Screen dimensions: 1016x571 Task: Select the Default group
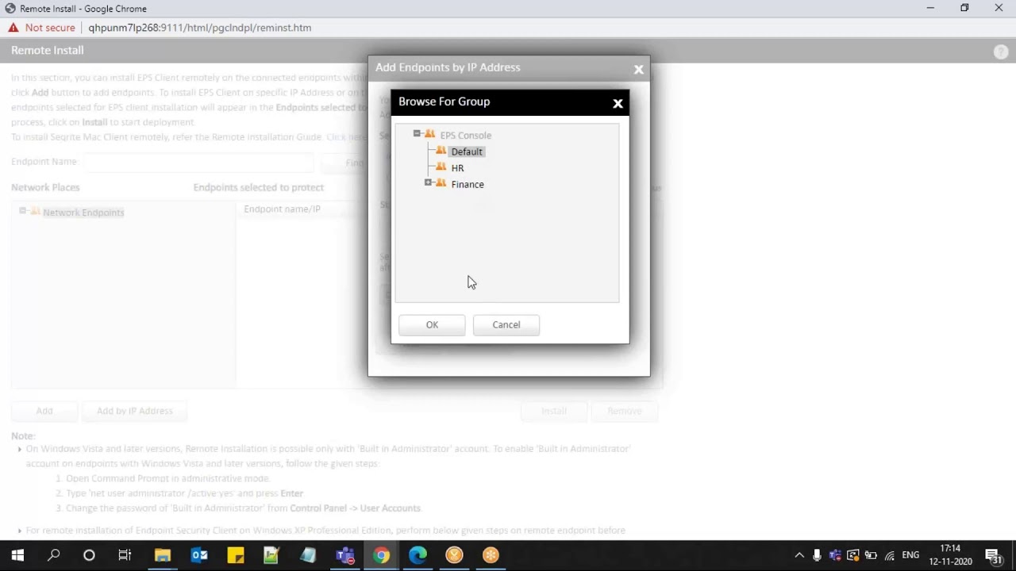(x=467, y=151)
